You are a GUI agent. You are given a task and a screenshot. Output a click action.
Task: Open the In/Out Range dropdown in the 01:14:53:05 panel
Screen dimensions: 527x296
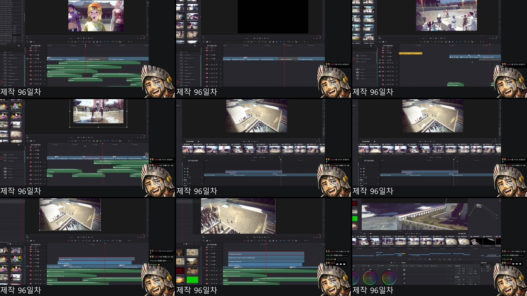[439, 157]
